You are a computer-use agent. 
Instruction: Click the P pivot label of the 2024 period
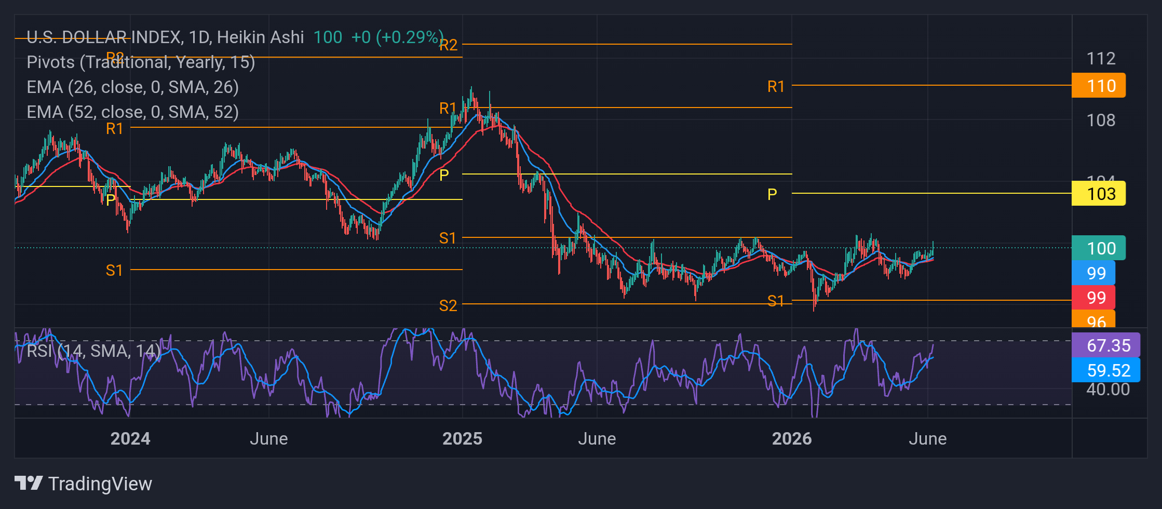click(111, 200)
